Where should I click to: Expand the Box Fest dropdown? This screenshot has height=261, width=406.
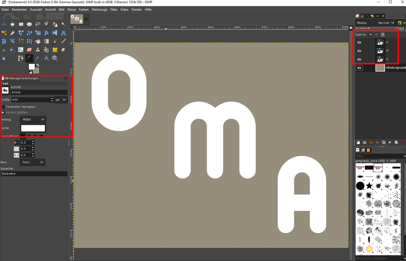(32, 162)
